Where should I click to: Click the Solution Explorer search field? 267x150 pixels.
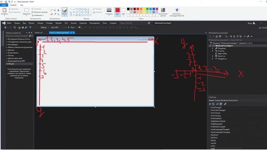[x=237, y=40]
